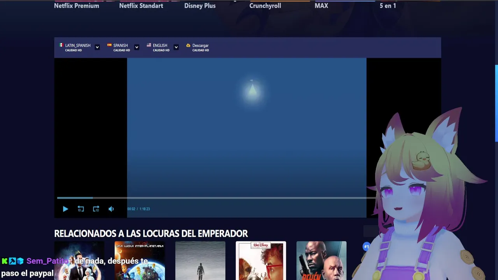498x280 pixels.
Task: Open the Walt Disney related movie poster
Action: 261,261
